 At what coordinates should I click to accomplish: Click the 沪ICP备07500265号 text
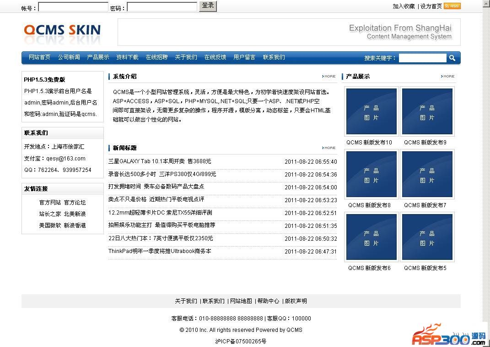pos(241,341)
